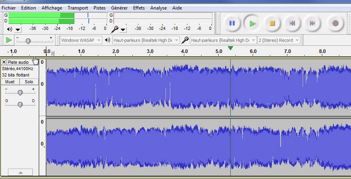351x179 pixels.
Task: Open the Piste audio track menu
Action: click(x=23, y=62)
